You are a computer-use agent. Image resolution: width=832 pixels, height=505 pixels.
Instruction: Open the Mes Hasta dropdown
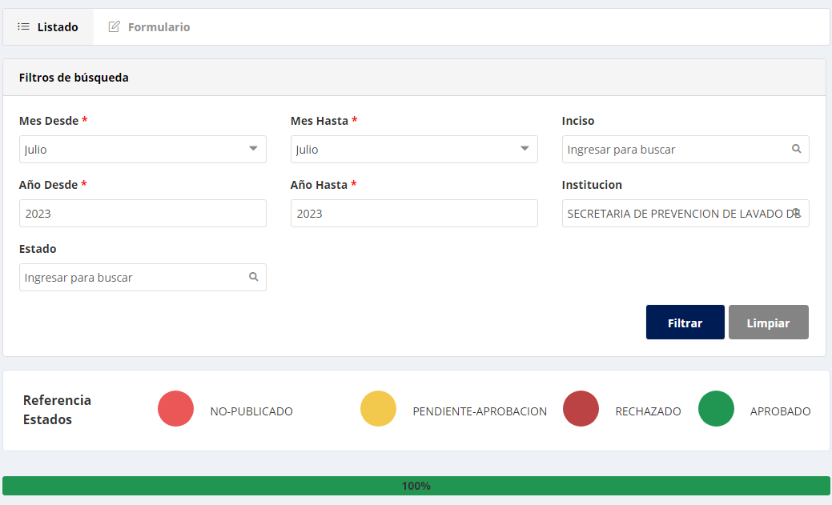tap(414, 149)
